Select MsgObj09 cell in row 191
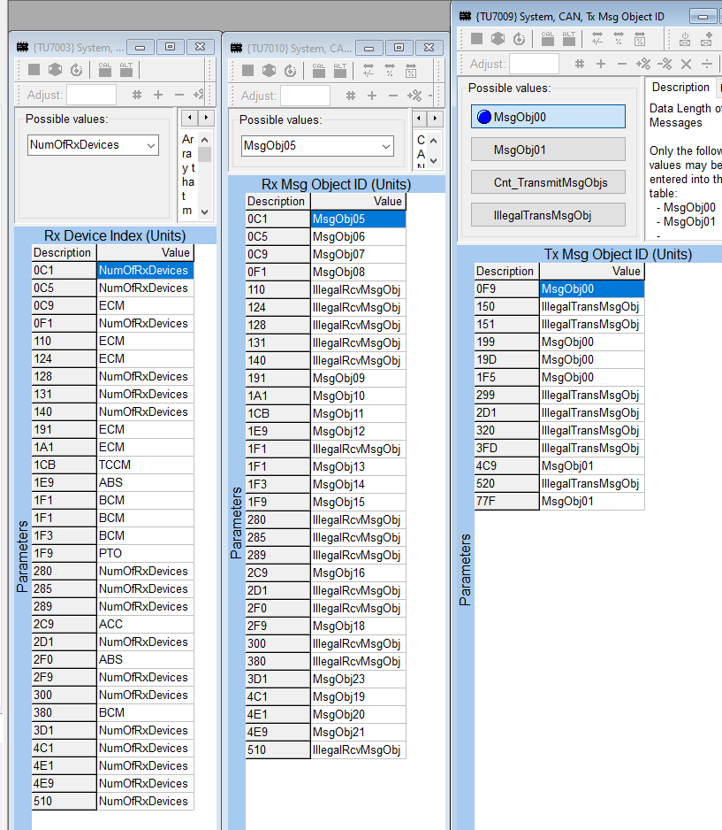 point(359,378)
